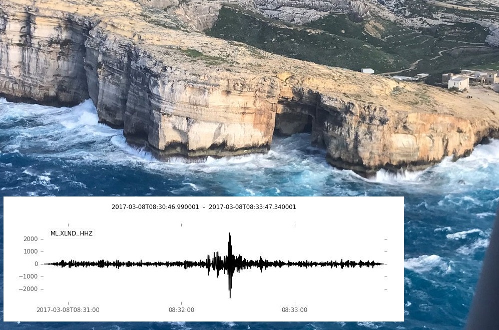Click the 0 baseline label on the amplitude axis
499x330 pixels.
(36, 263)
